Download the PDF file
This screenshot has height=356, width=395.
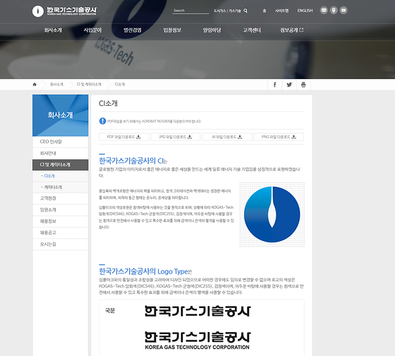click(123, 137)
